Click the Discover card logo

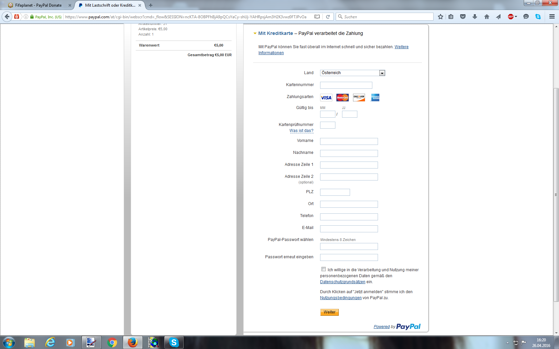(x=359, y=97)
